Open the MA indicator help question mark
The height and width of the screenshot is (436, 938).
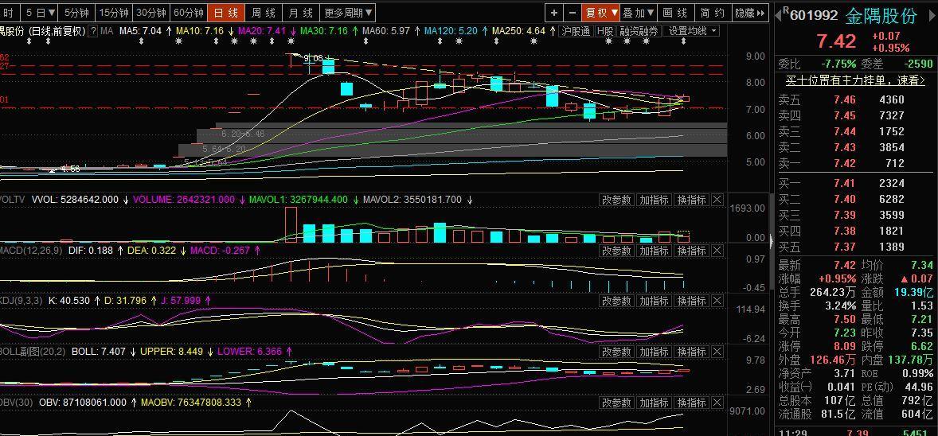[92, 31]
